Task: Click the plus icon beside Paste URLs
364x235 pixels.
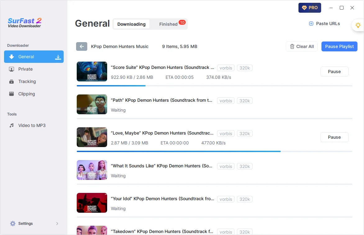Action: point(311,24)
